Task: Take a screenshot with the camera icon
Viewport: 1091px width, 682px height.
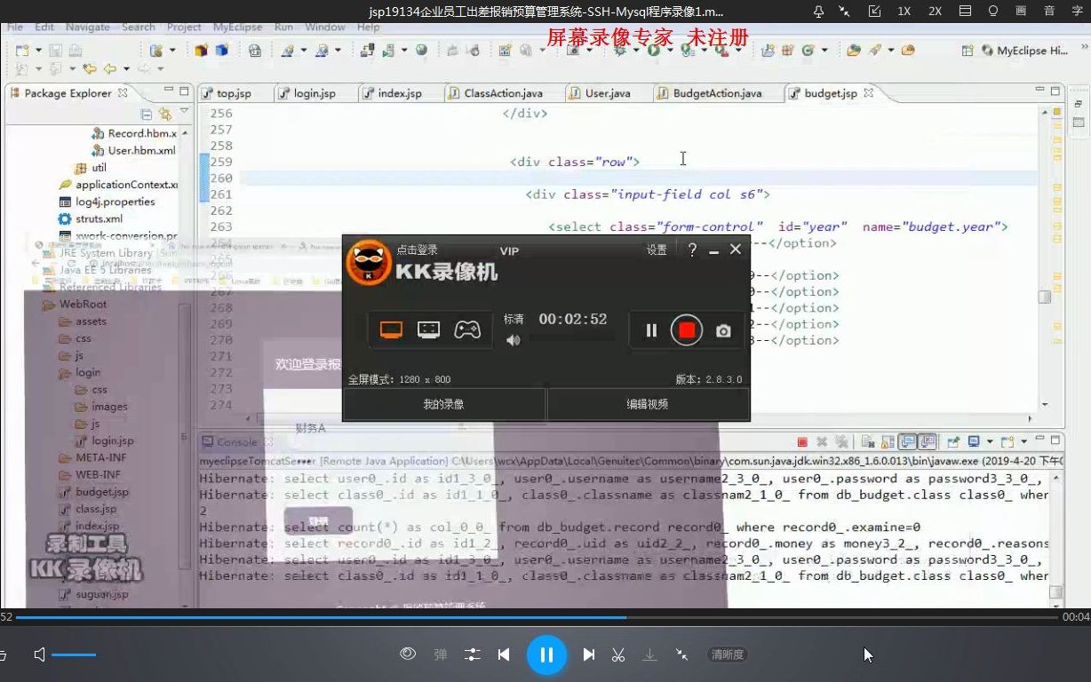Action: pyautogui.click(x=722, y=329)
